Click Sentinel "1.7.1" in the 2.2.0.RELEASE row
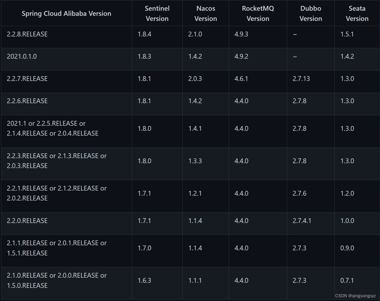380x301 pixels. 144,221
